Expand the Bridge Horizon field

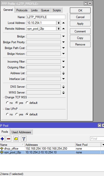63,54
